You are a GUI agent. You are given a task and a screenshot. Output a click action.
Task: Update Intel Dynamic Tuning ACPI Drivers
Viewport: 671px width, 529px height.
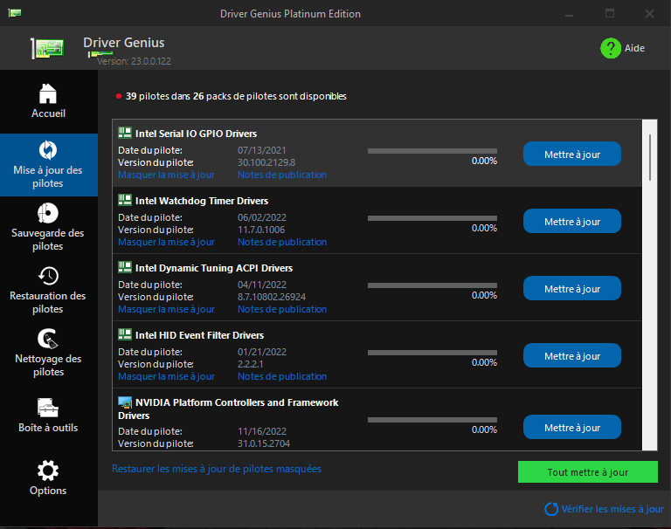tap(572, 288)
